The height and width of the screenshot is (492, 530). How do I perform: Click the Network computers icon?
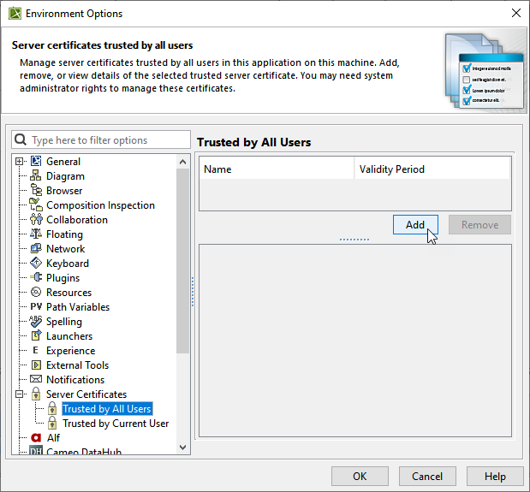tap(36, 248)
